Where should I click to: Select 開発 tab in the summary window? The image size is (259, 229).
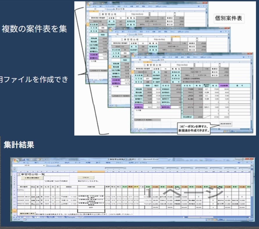point(108,163)
